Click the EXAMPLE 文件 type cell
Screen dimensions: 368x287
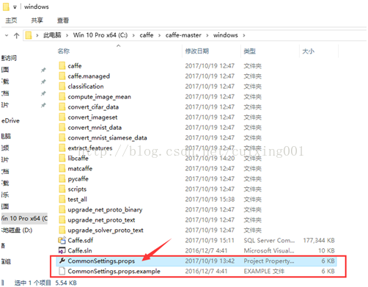click(x=264, y=271)
